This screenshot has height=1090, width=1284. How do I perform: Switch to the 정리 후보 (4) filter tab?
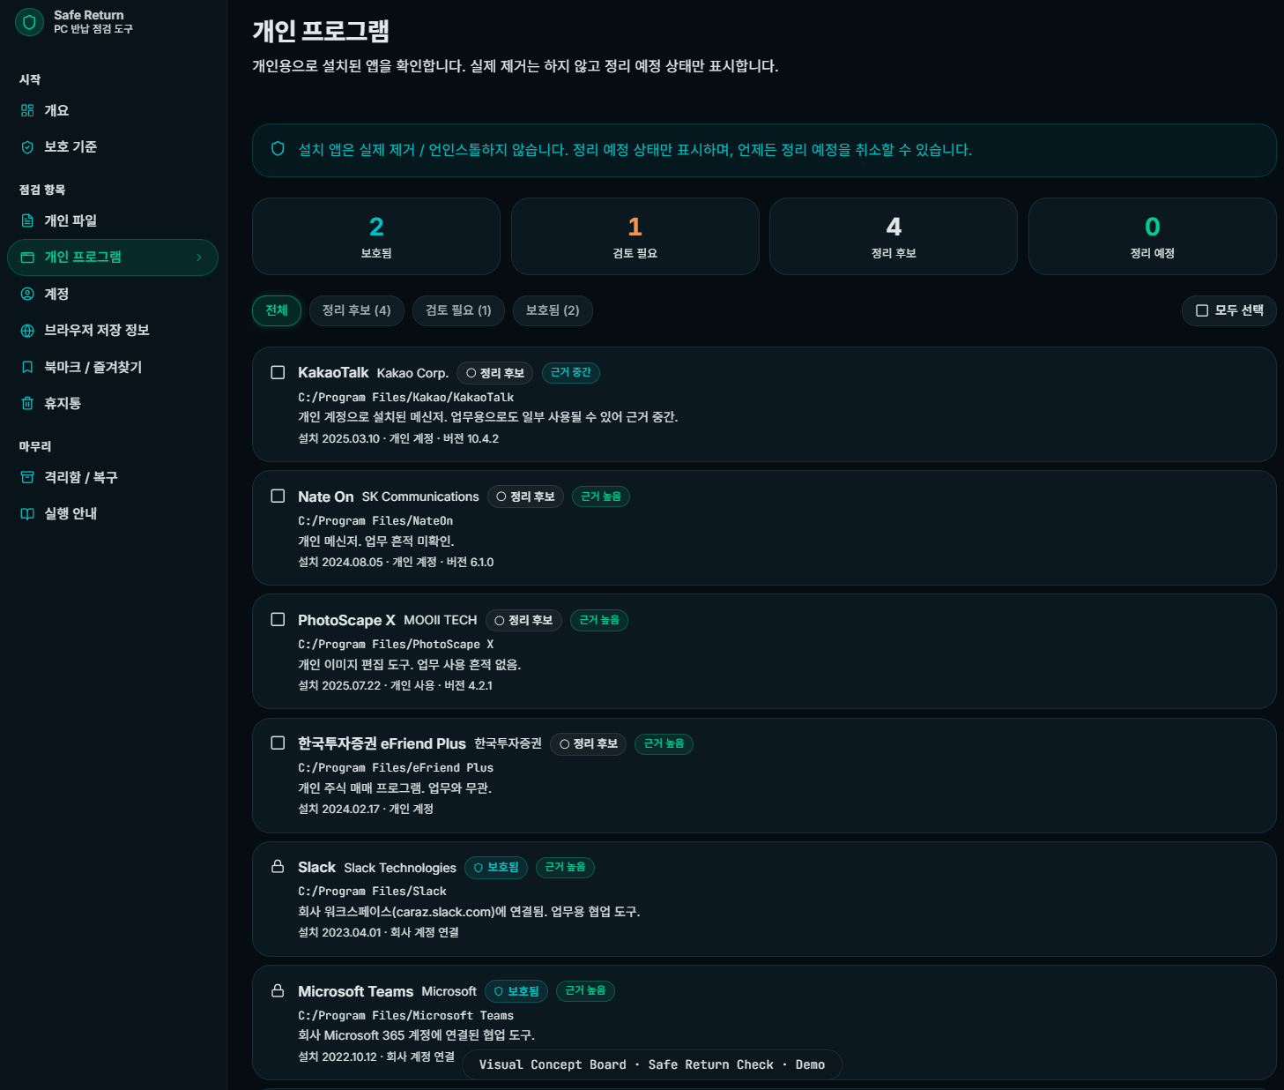(x=356, y=310)
